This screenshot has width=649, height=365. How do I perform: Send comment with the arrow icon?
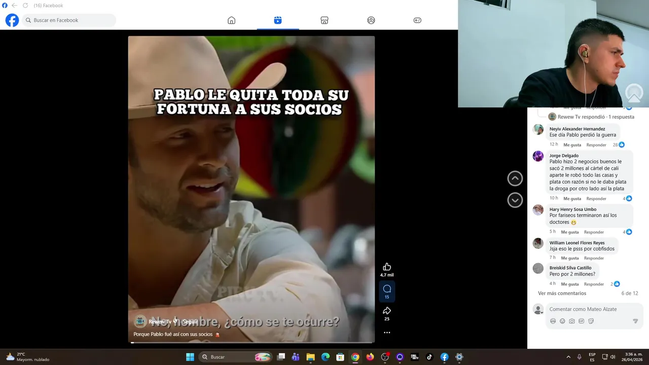coord(635,321)
